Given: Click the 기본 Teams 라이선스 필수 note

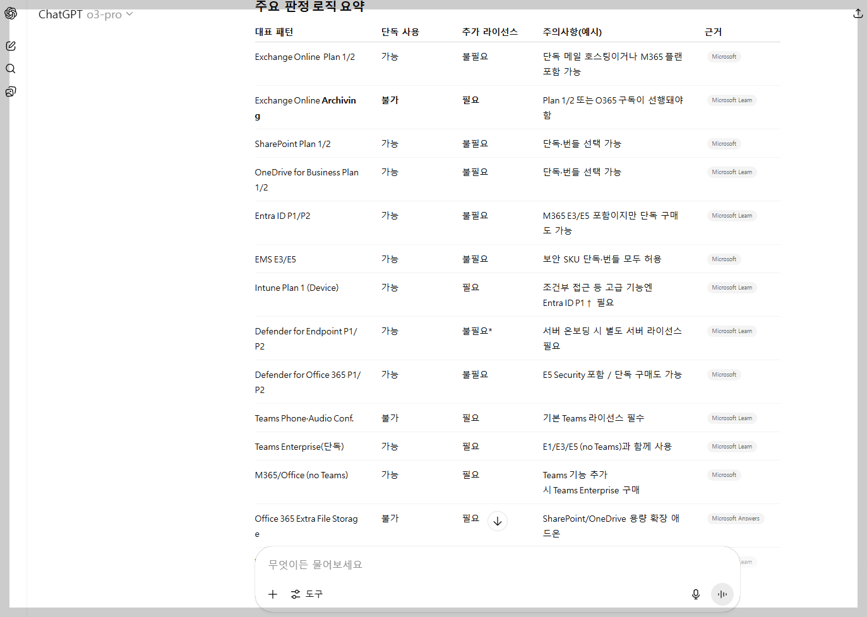Looking at the screenshot, I should click(x=594, y=418).
